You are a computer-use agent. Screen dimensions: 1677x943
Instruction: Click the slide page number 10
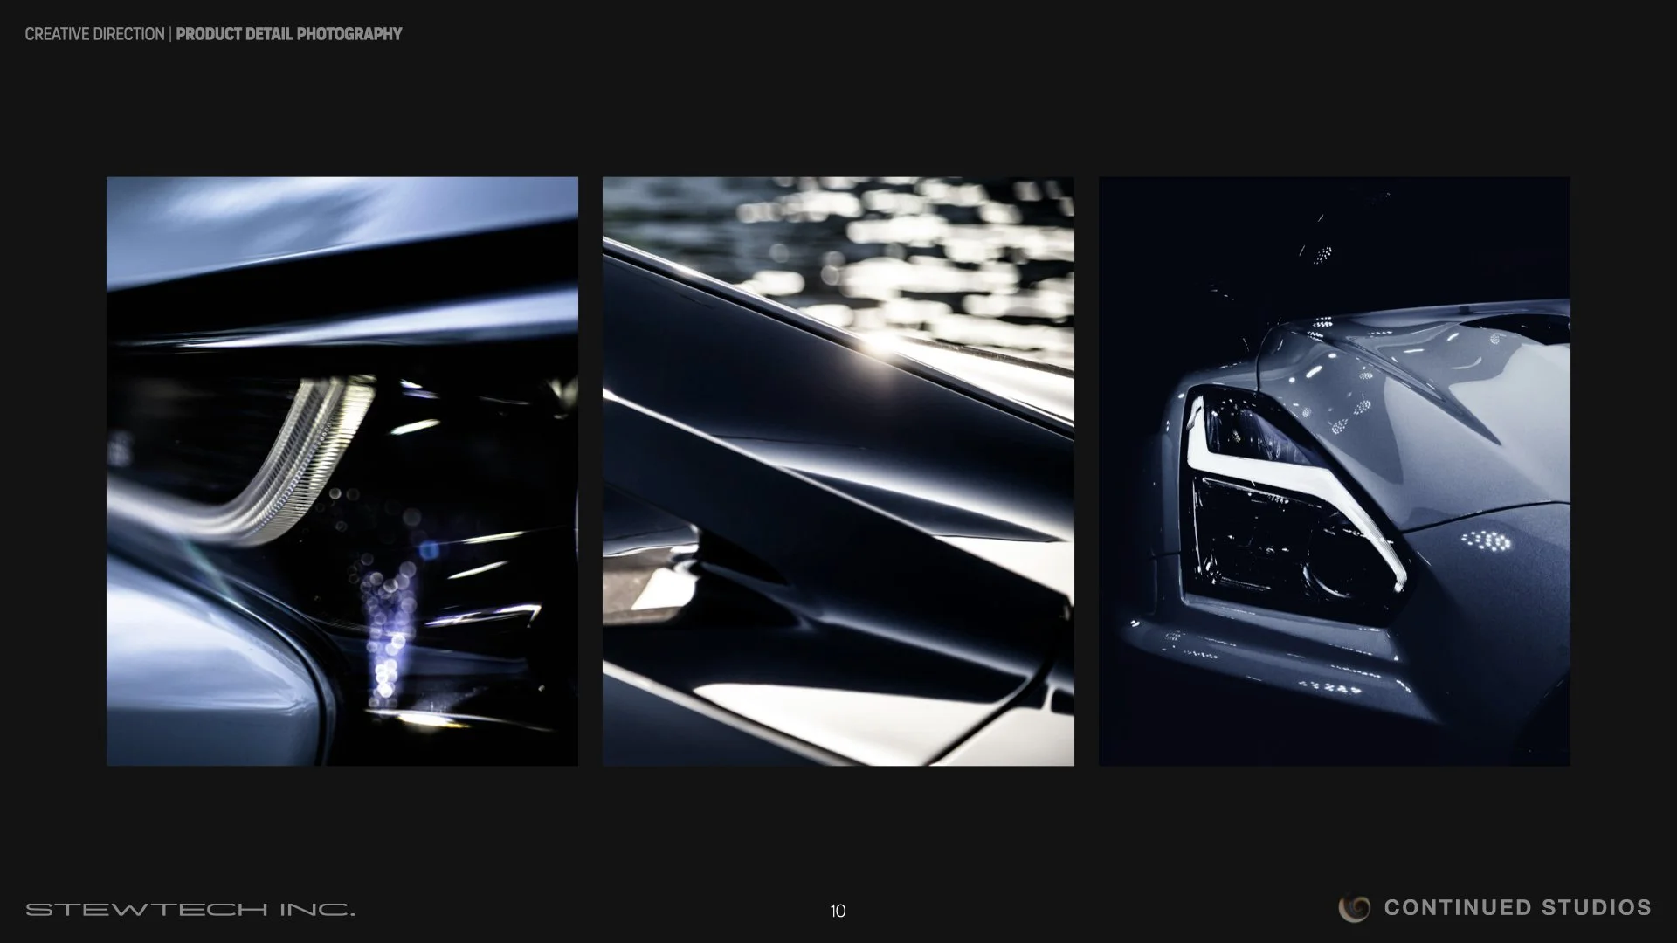838,912
